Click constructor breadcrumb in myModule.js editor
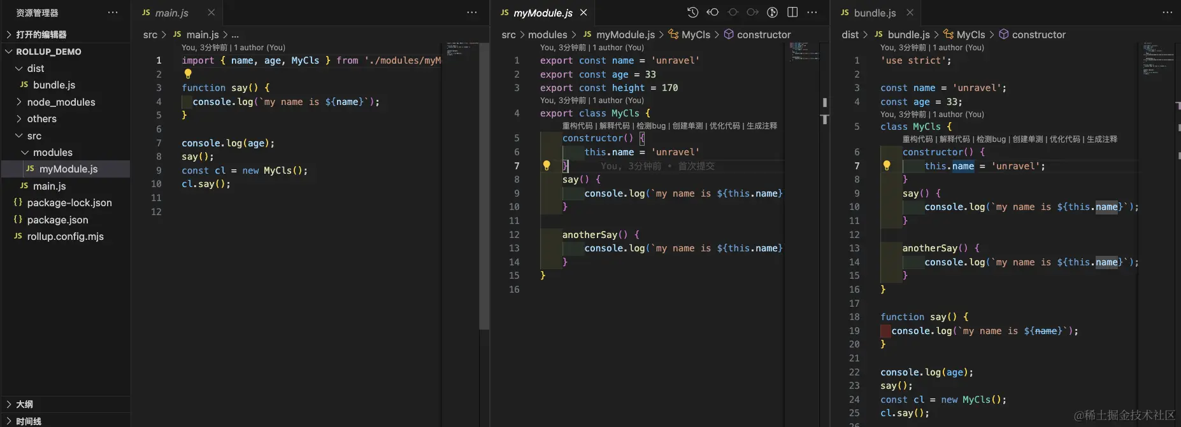 [764, 34]
